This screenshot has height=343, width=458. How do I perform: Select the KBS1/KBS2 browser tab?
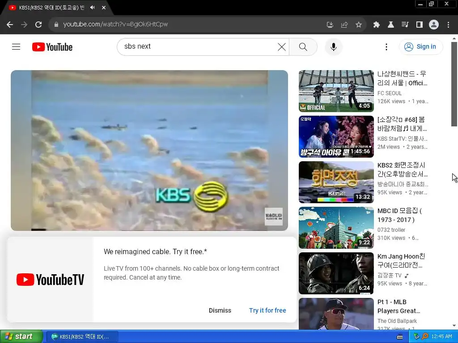pos(52,8)
